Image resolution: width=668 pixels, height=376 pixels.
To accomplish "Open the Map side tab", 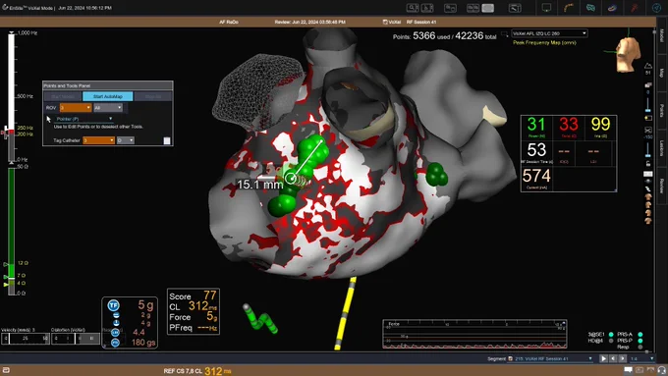I will point(661,73).
